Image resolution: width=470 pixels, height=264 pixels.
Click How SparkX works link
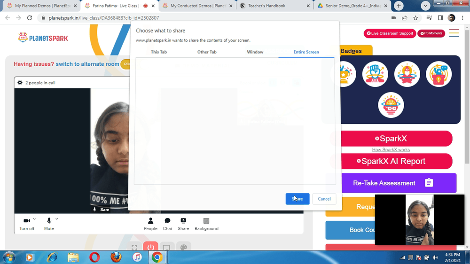click(391, 149)
